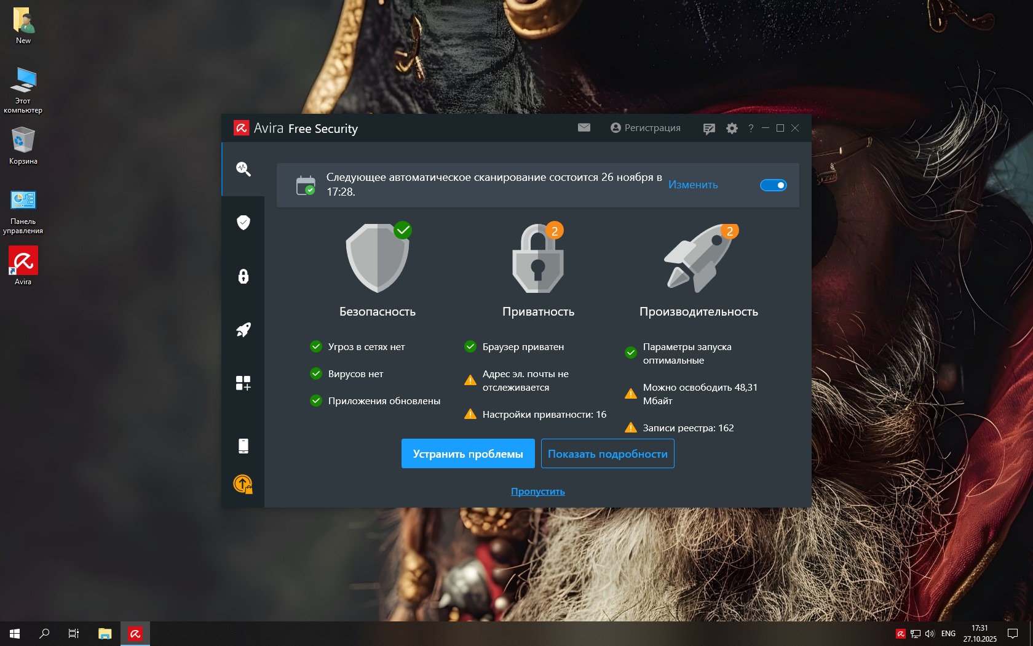Open the Avira desktop shortcut

[23, 266]
